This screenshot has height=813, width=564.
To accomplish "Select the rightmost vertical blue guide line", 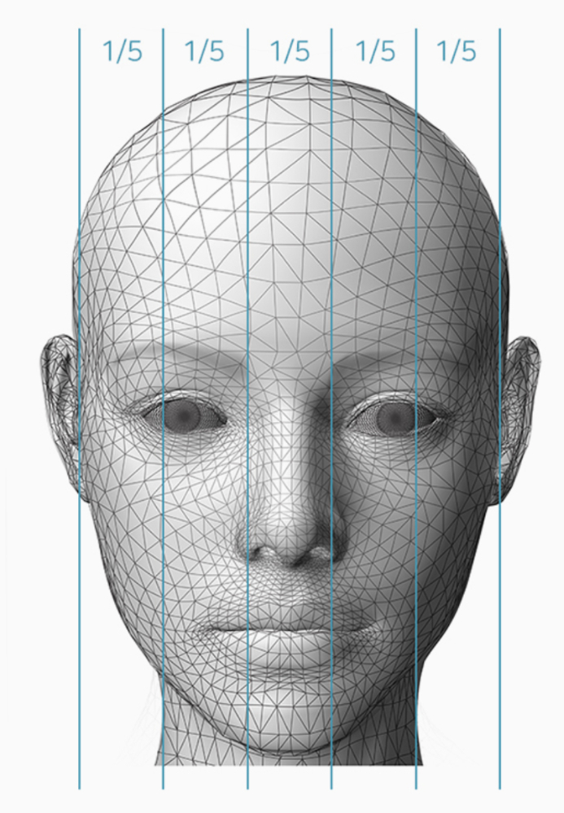I will pyautogui.click(x=500, y=410).
